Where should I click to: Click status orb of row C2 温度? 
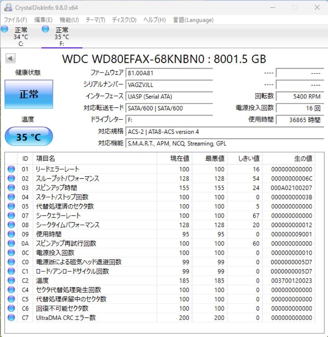[x=11, y=281]
